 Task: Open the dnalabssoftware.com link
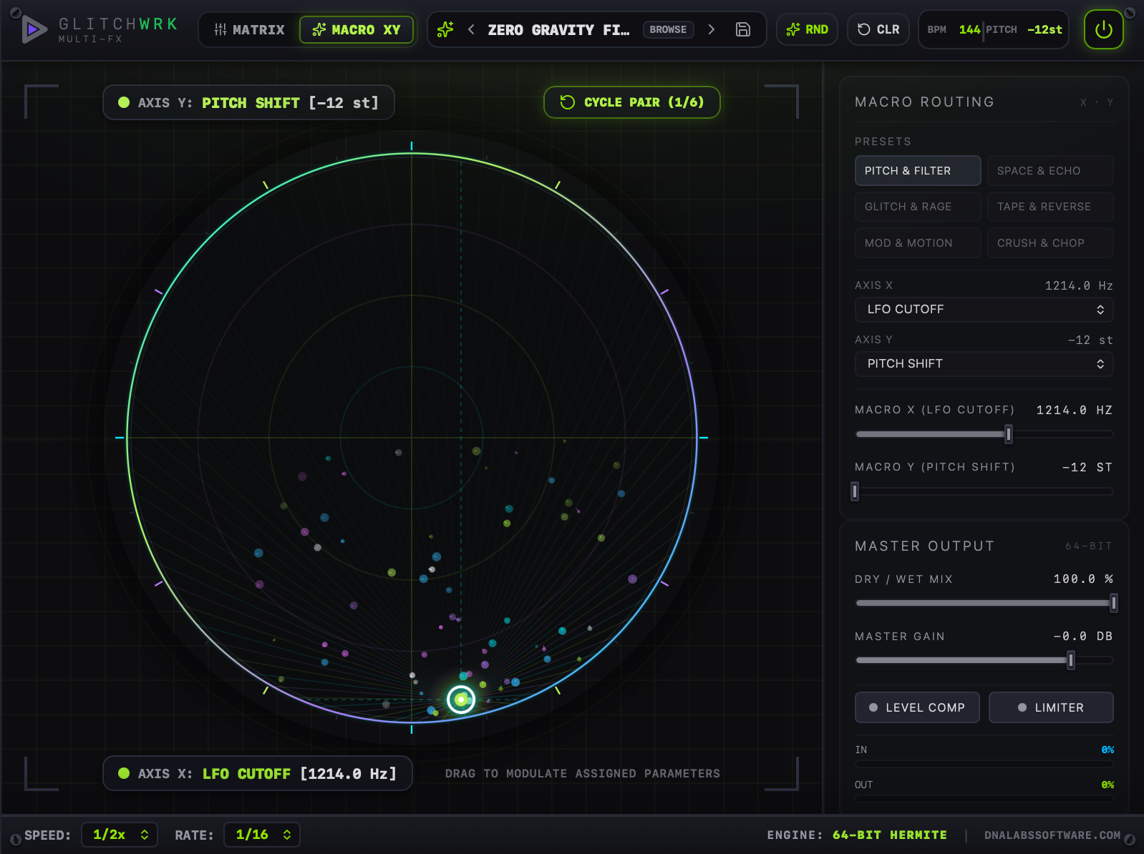[1052, 835]
